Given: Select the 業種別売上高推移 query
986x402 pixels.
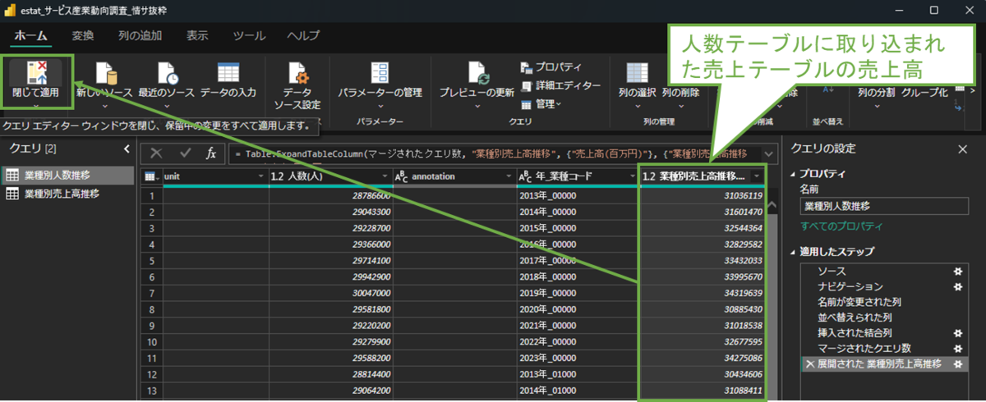Looking at the screenshot, I should (67, 194).
